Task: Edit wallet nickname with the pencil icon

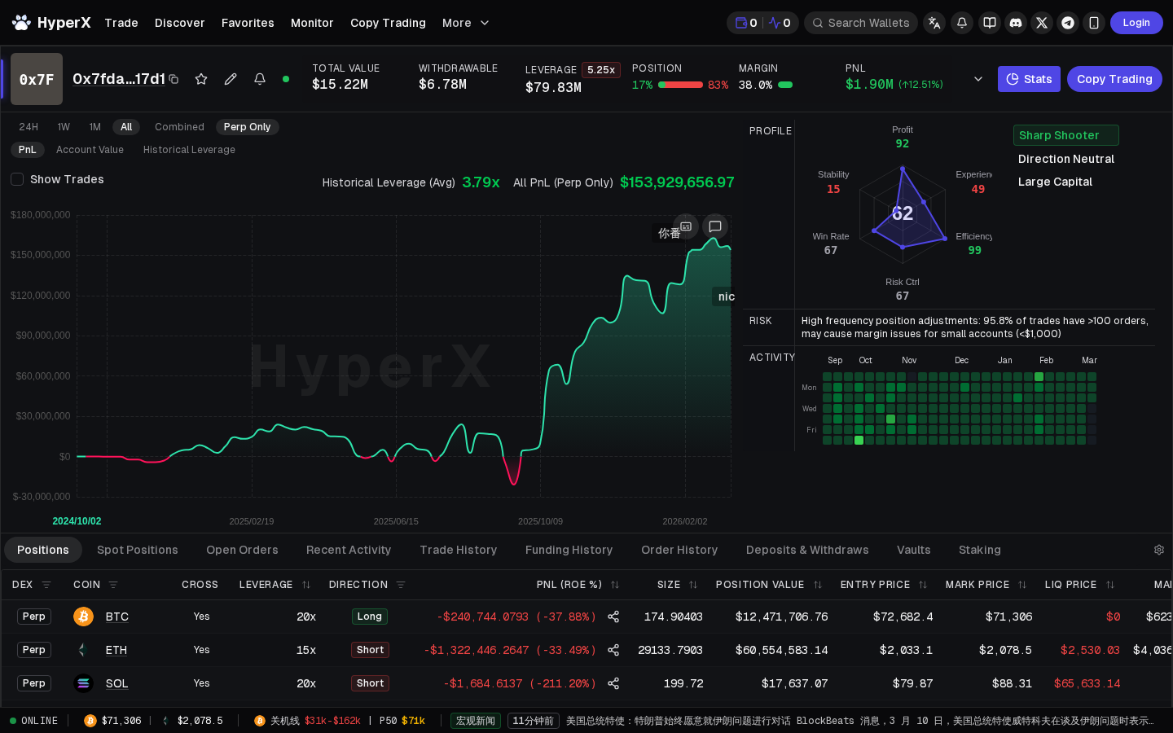Action: [x=231, y=79]
